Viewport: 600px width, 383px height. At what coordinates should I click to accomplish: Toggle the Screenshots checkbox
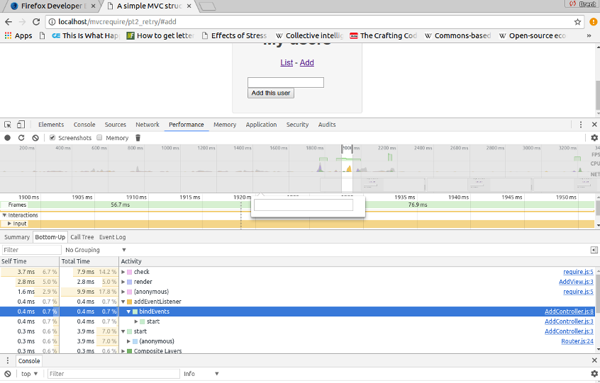pyautogui.click(x=52, y=138)
